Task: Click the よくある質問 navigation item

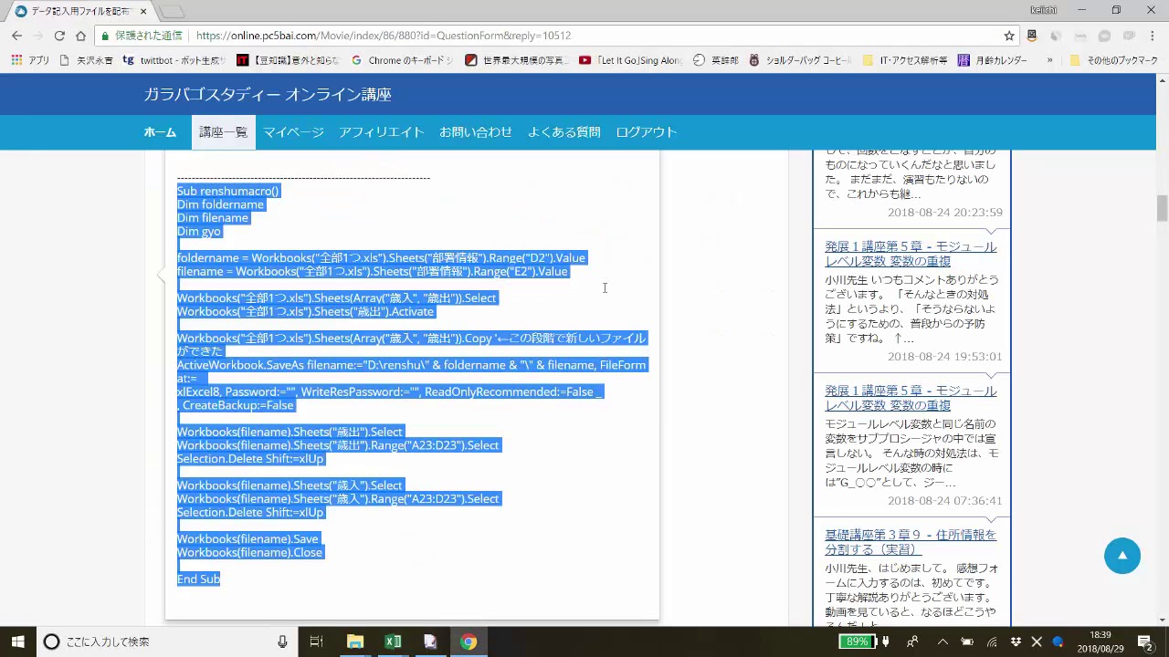Action: click(x=563, y=132)
